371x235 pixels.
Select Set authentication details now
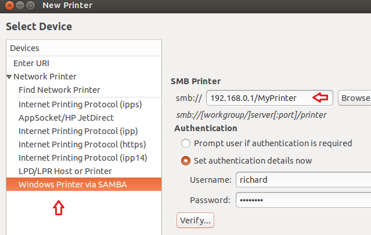pos(186,161)
